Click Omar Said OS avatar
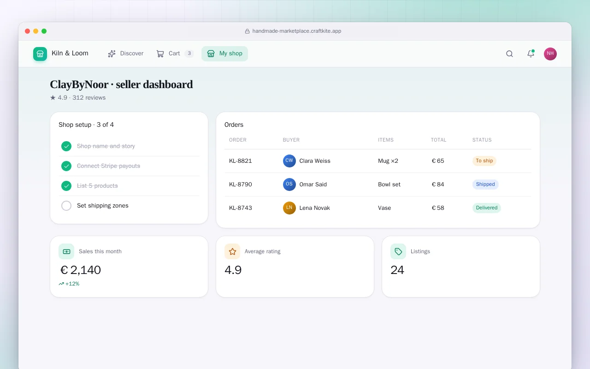The height and width of the screenshot is (369, 590). (x=289, y=184)
